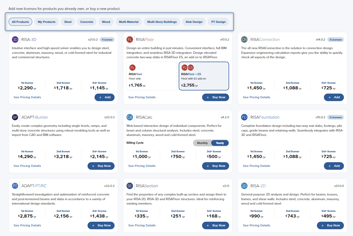Choose the RISAFloor + ES option
The width and height of the screenshot is (353, 236).
[x=204, y=76]
